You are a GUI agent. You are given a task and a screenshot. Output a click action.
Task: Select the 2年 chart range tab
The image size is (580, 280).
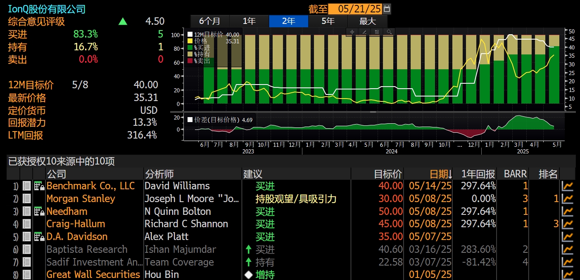288,21
